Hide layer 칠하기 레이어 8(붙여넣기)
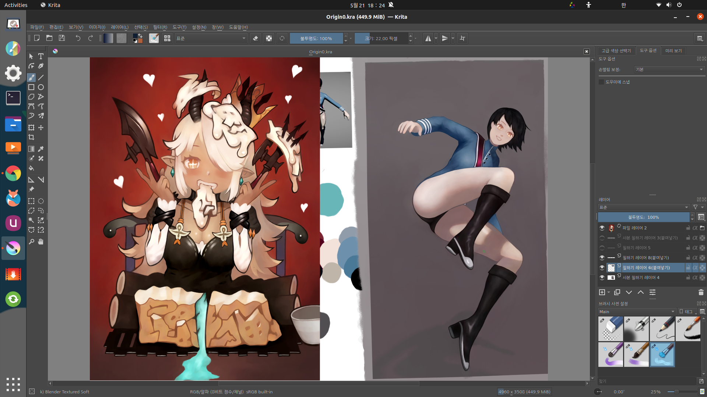The image size is (707, 397). (x=602, y=258)
